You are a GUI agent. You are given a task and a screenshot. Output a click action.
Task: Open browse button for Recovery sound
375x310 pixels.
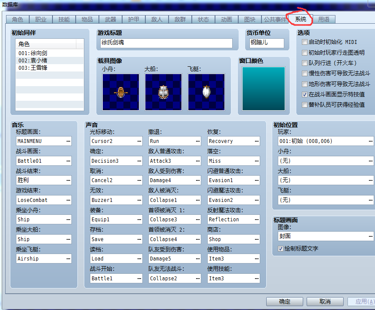(x=257, y=141)
